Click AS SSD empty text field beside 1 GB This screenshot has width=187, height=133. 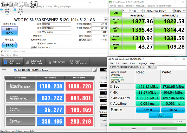171,67
